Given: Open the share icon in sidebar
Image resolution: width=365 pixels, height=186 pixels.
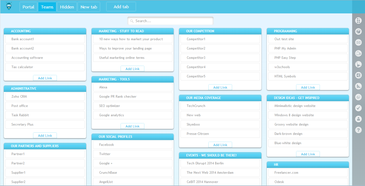Looking at the screenshot, I should click(x=358, y=75).
